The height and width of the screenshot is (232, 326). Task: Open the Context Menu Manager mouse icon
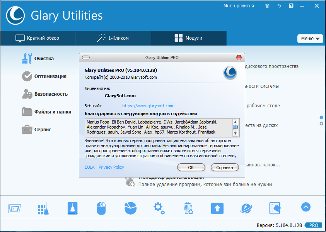[101, 208]
